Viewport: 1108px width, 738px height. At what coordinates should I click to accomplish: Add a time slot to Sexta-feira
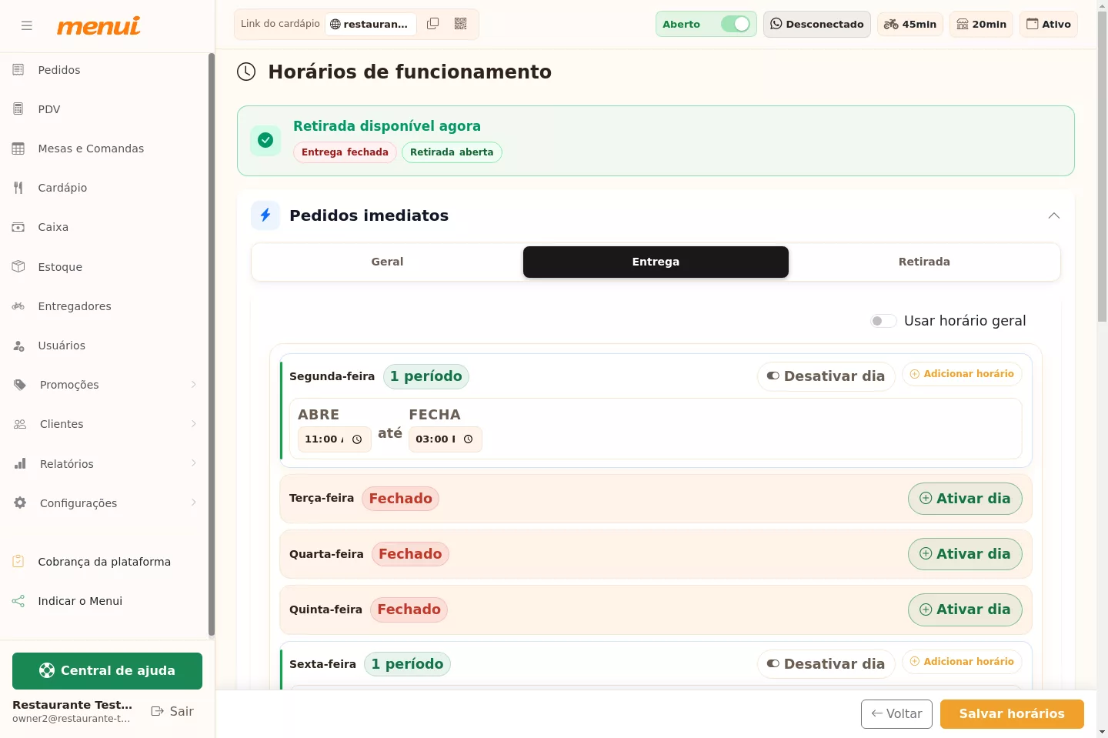pos(962,662)
